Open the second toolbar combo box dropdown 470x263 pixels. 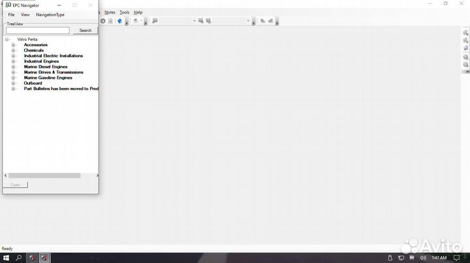tap(248, 21)
